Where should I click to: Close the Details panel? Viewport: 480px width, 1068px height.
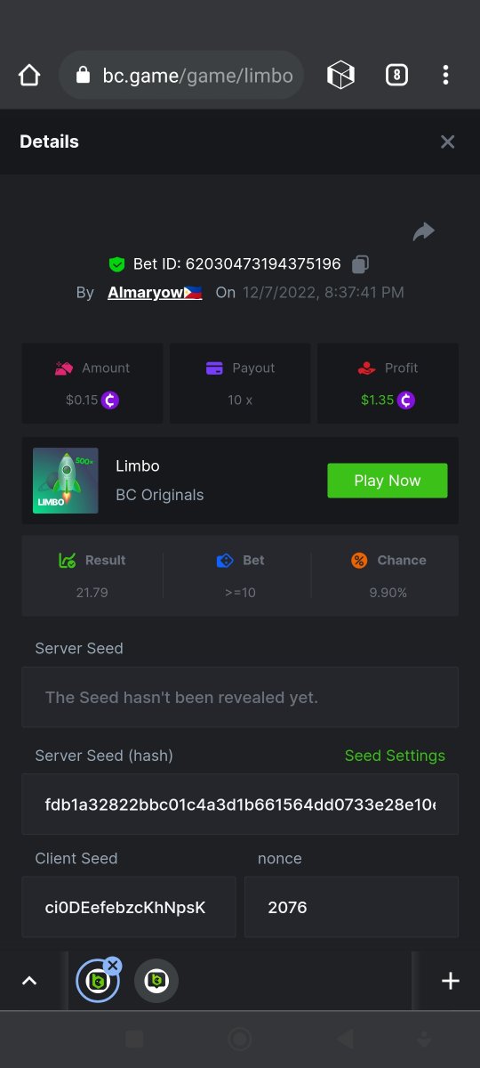(448, 142)
